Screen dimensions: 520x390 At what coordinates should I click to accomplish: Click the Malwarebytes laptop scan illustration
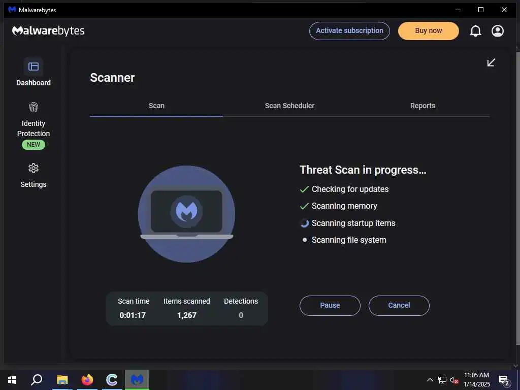(x=187, y=214)
